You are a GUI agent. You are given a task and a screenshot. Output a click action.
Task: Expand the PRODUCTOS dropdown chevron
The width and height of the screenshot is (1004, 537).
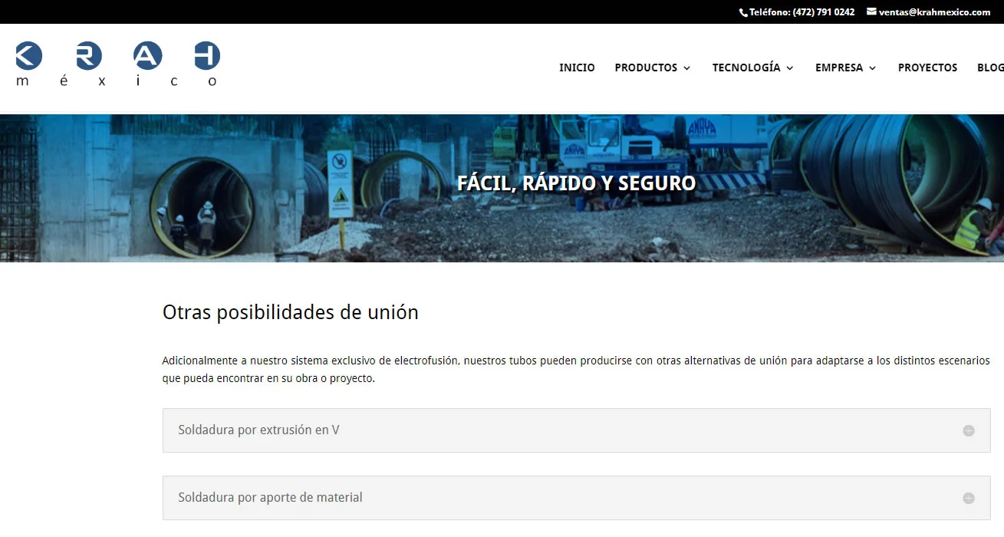point(686,68)
